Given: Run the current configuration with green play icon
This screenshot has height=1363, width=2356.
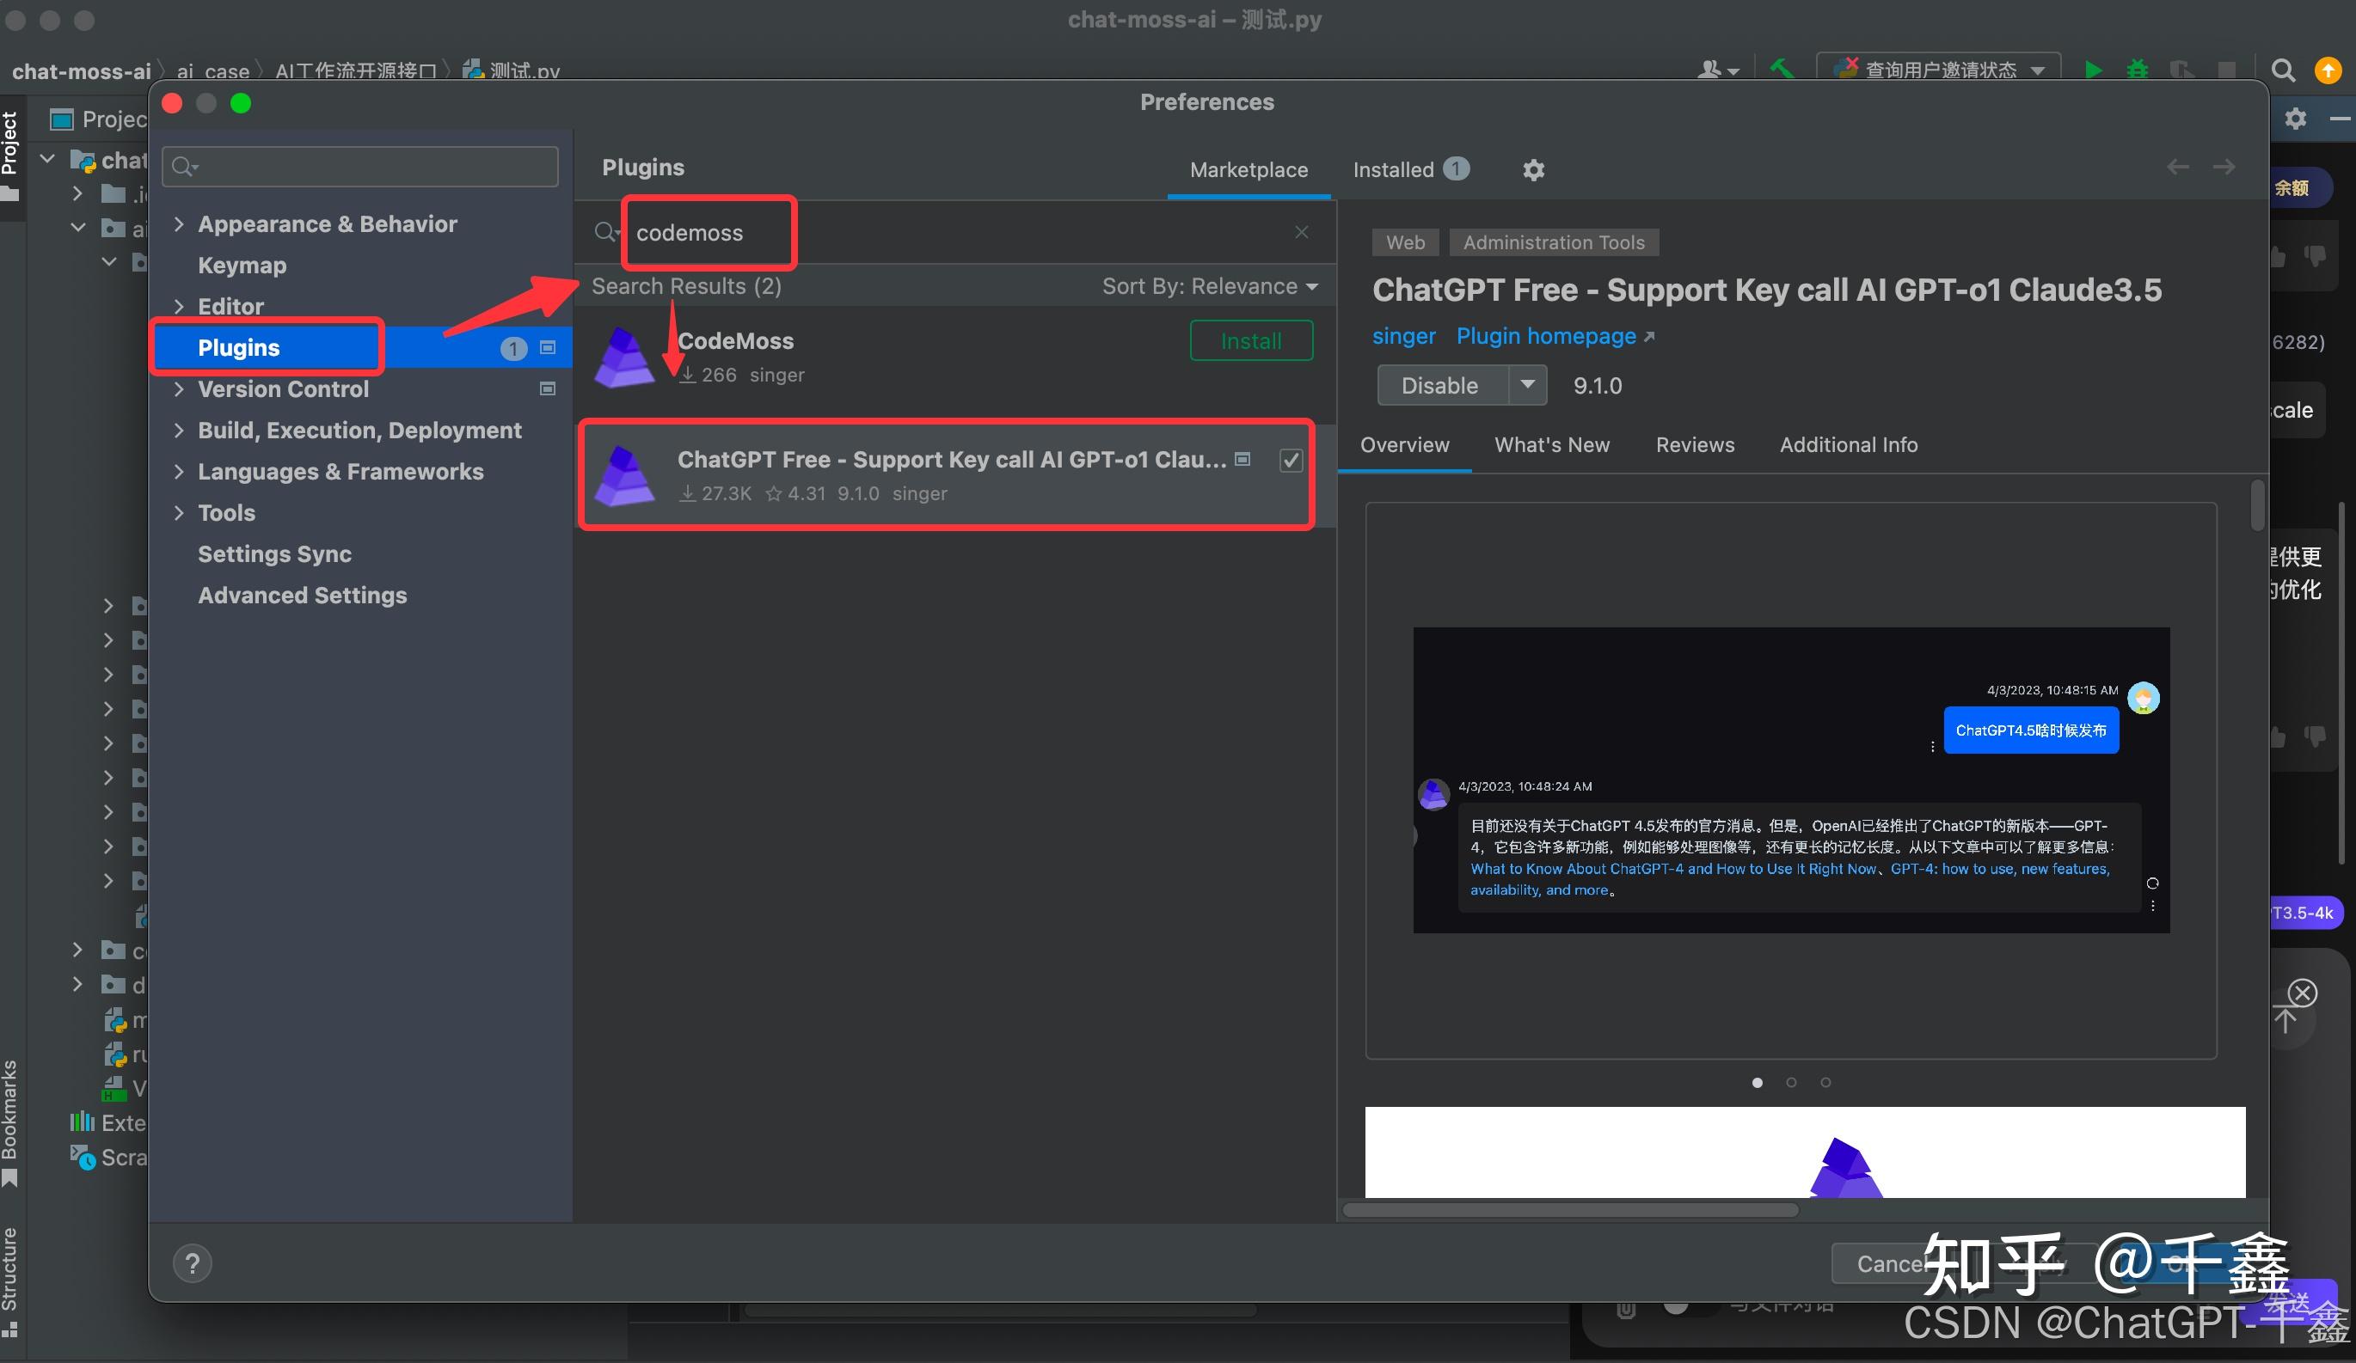Looking at the screenshot, I should click(x=2093, y=70).
